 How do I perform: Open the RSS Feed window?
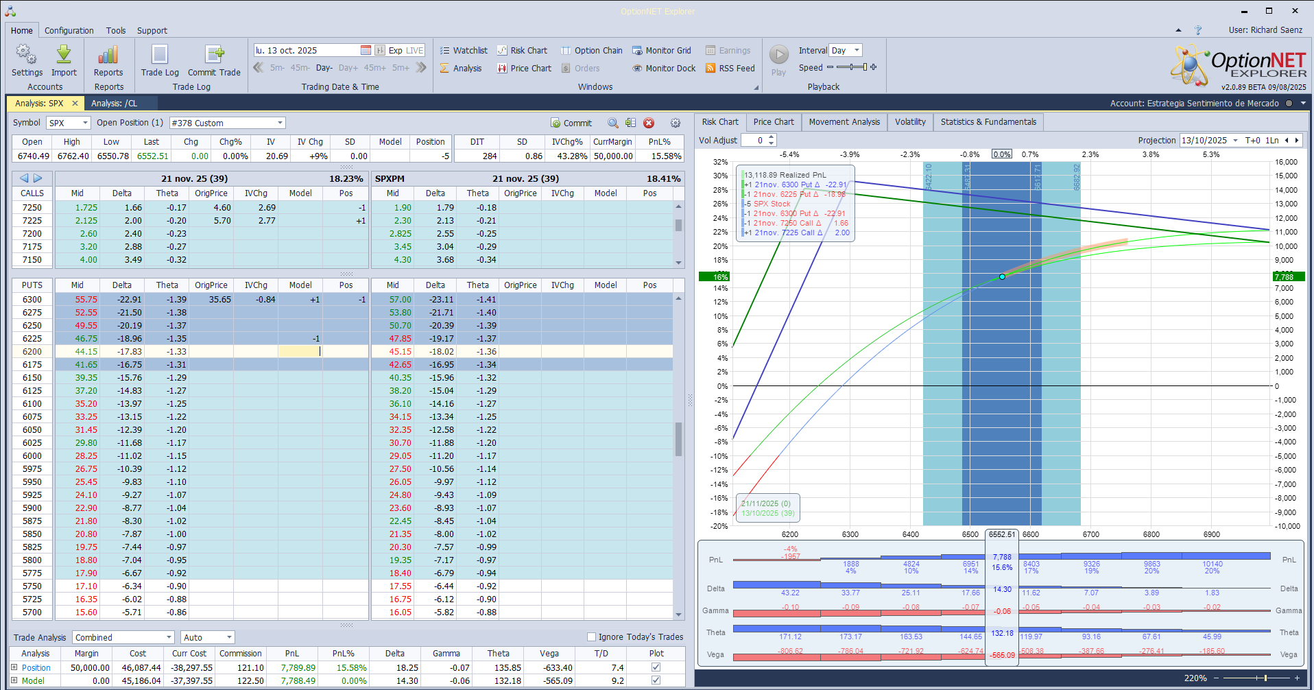click(x=730, y=68)
